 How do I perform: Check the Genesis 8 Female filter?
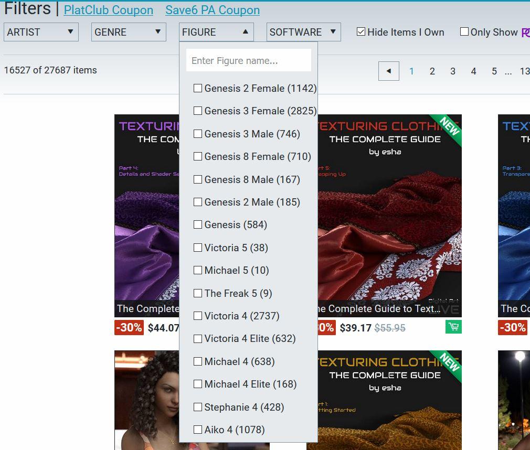click(198, 156)
